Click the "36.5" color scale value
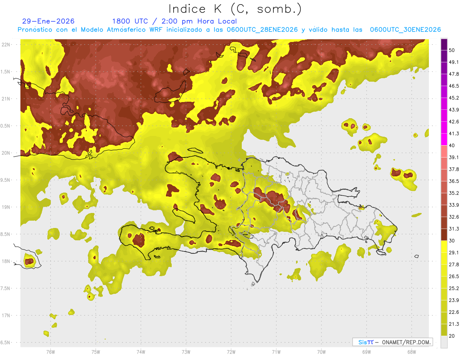462x357 pixels. [x=454, y=181]
